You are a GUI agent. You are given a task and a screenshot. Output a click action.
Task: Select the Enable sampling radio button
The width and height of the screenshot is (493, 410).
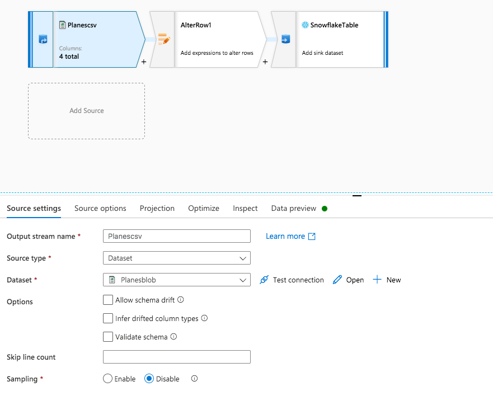[107, 379]
